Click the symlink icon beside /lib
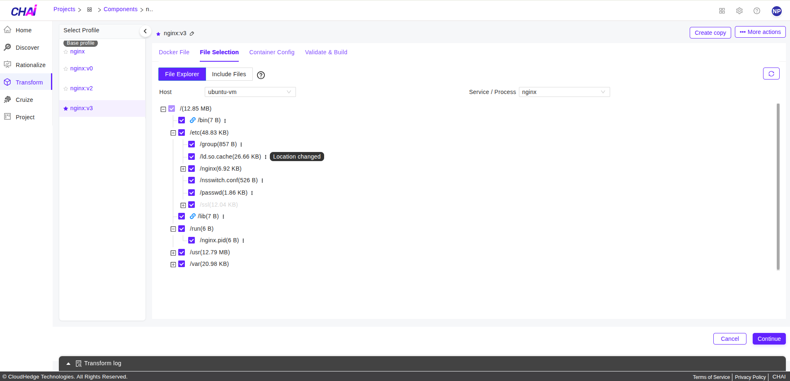The height and width of the screenshot is (381, 790). [x=193, y=216]
